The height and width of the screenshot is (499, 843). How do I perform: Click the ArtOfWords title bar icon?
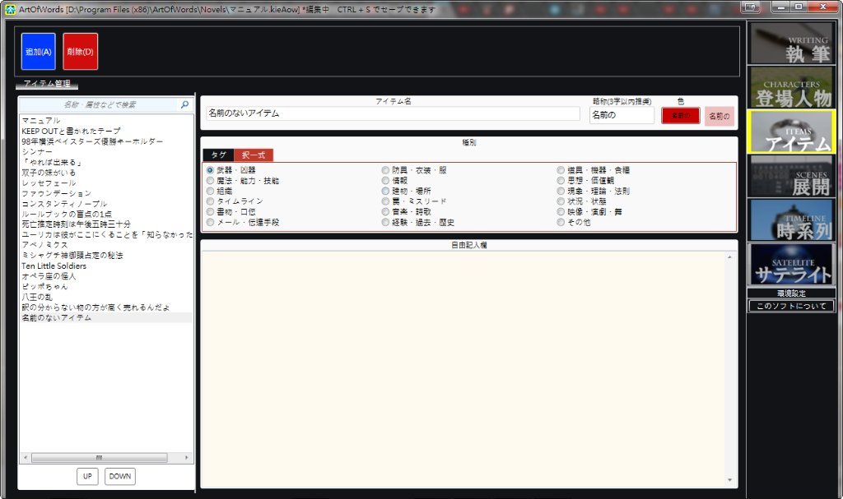coord(10,9)
